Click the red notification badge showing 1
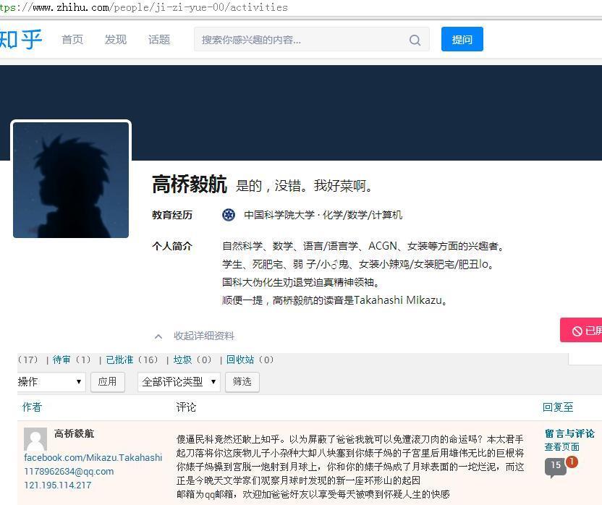Viewport: 602px width, 505px height. point(571,461)
